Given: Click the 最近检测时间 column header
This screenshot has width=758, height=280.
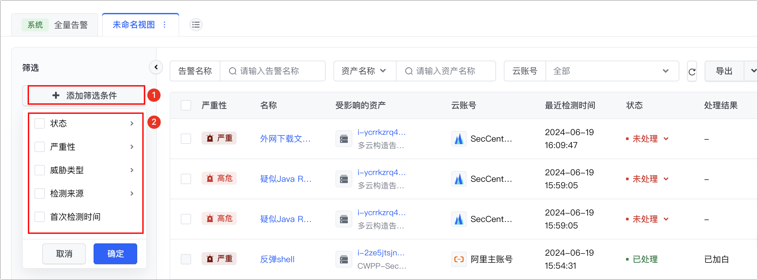Looking at the screenshot, I should (x=570, y=105).
